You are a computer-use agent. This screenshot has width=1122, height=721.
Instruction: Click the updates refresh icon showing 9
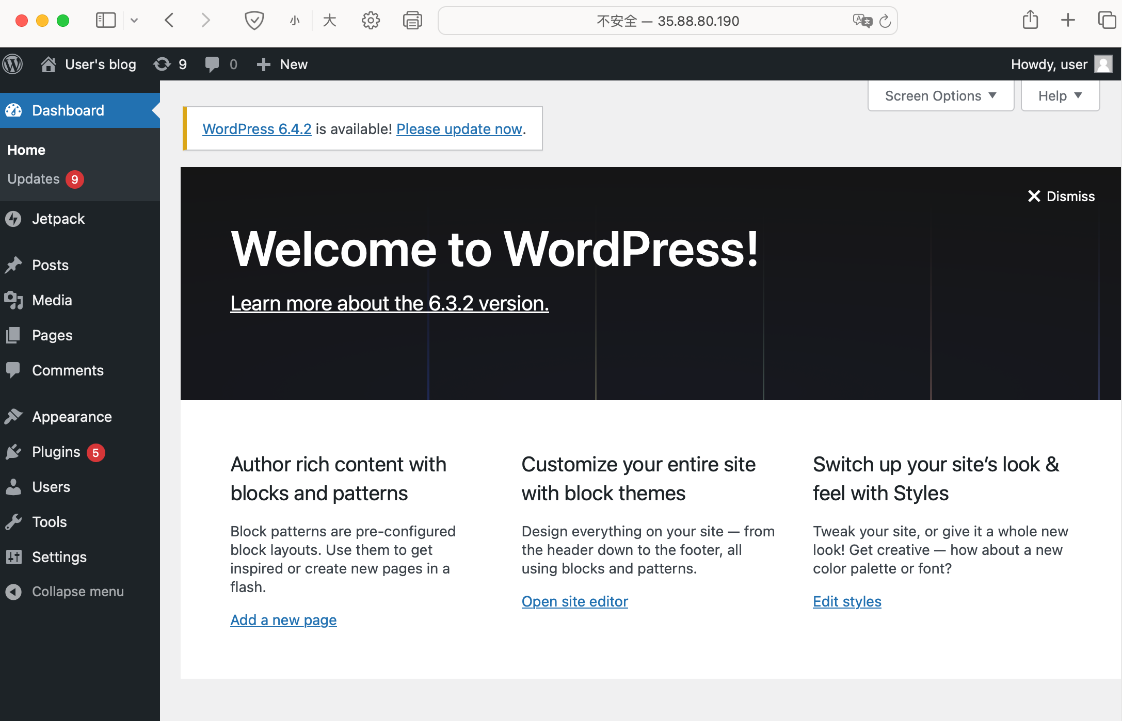(x=162, y=64)
